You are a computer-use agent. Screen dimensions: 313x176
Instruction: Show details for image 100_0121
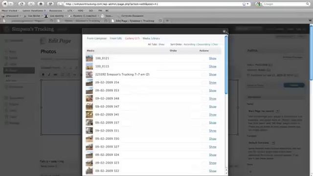tap(213, 58)
